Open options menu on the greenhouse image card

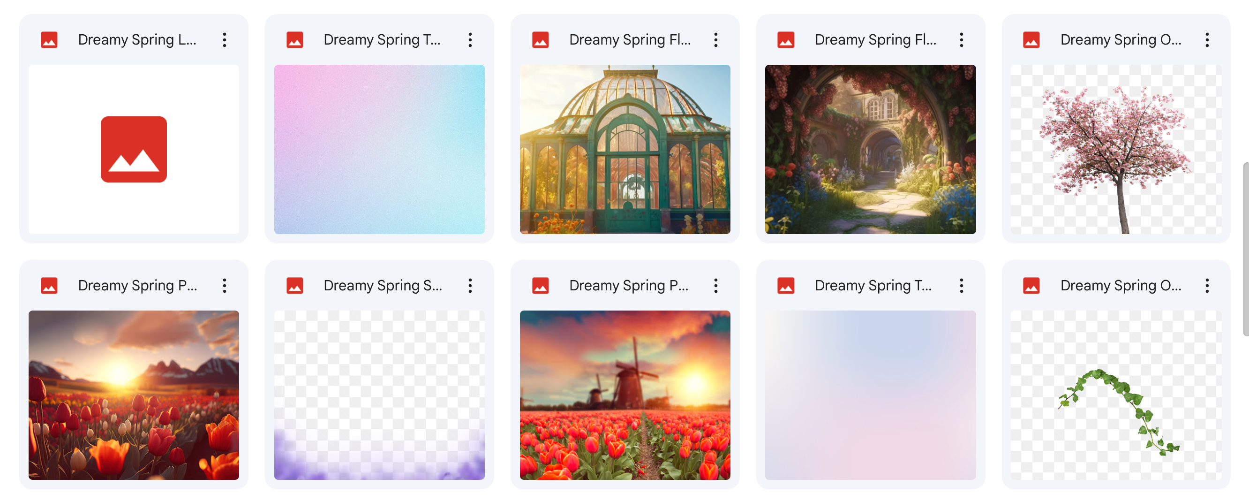[x=715, y=40]
